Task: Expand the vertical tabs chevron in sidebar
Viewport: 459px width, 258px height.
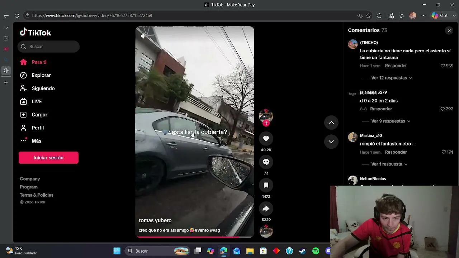Action: (x=6, y=28)
